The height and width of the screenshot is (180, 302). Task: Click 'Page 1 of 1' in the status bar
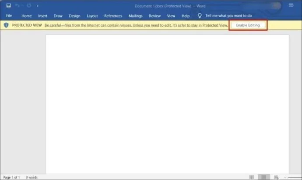click(x=11, y=177)
